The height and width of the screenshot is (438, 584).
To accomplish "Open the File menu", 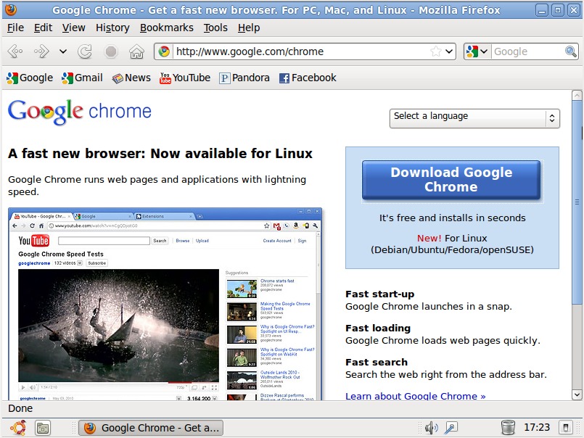I will tap(16, 28).
